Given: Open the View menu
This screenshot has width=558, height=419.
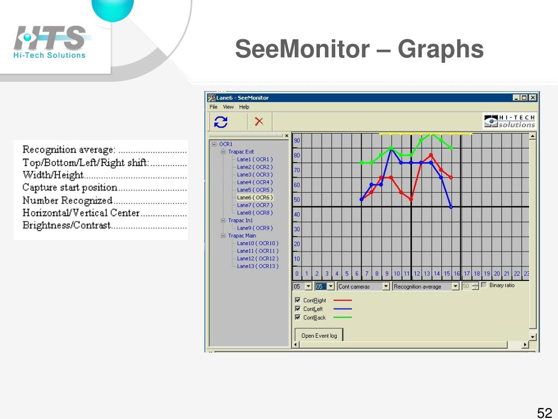Looking at the screenshot, I should pos(228,107).
